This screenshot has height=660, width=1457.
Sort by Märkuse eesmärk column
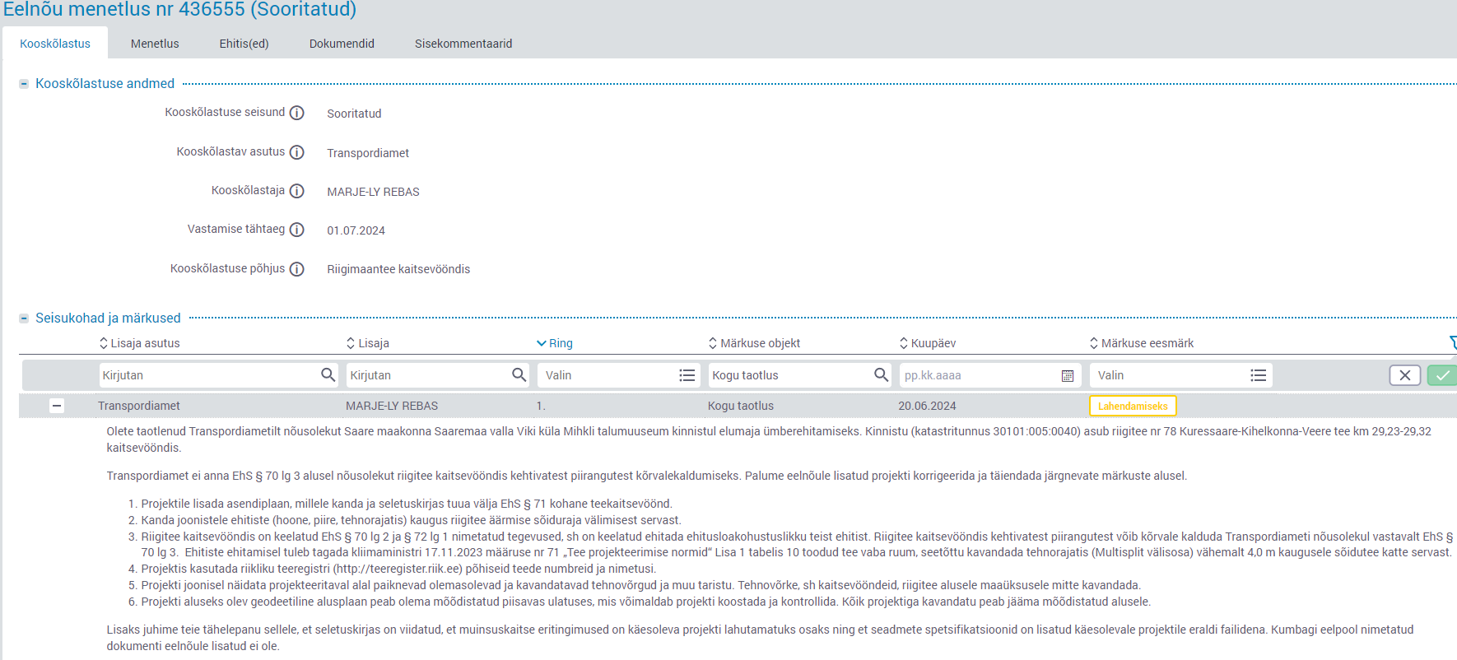pos(1142,343)
